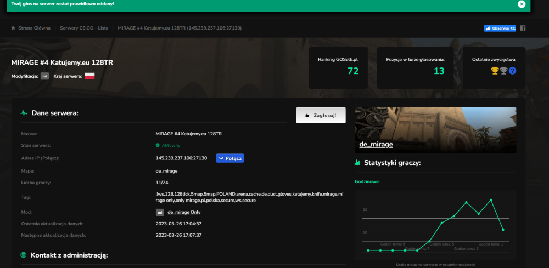Click the highest peak point on players chart
The width and height of the screenshot is (549, 268).
tap(491, 200)
